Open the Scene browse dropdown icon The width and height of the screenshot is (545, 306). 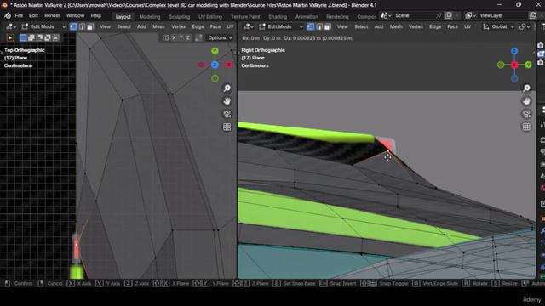pos(386,15)
